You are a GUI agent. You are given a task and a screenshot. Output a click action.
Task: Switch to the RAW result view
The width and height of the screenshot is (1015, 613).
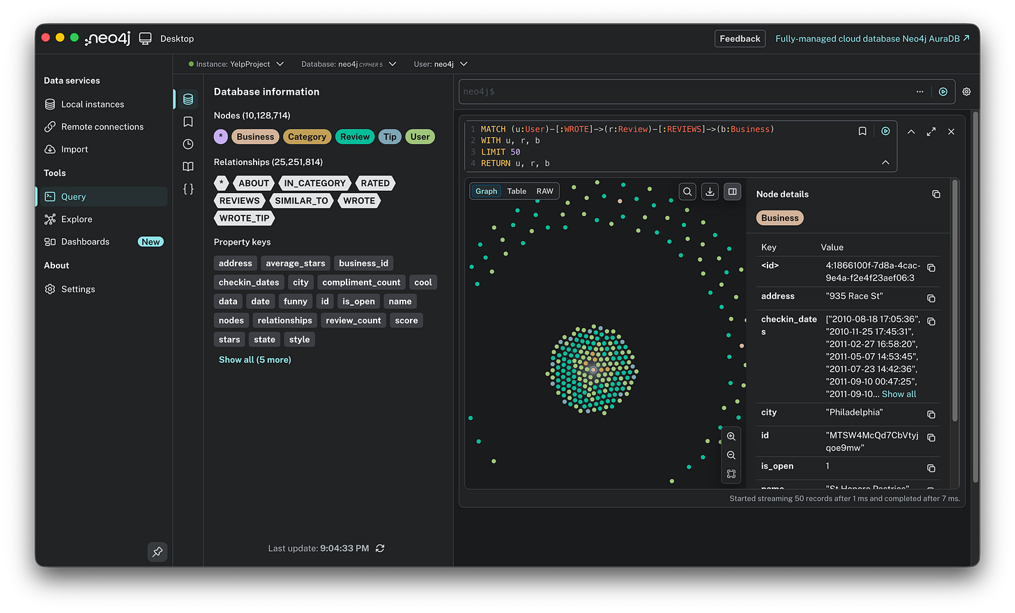click(x=544, y=191)
